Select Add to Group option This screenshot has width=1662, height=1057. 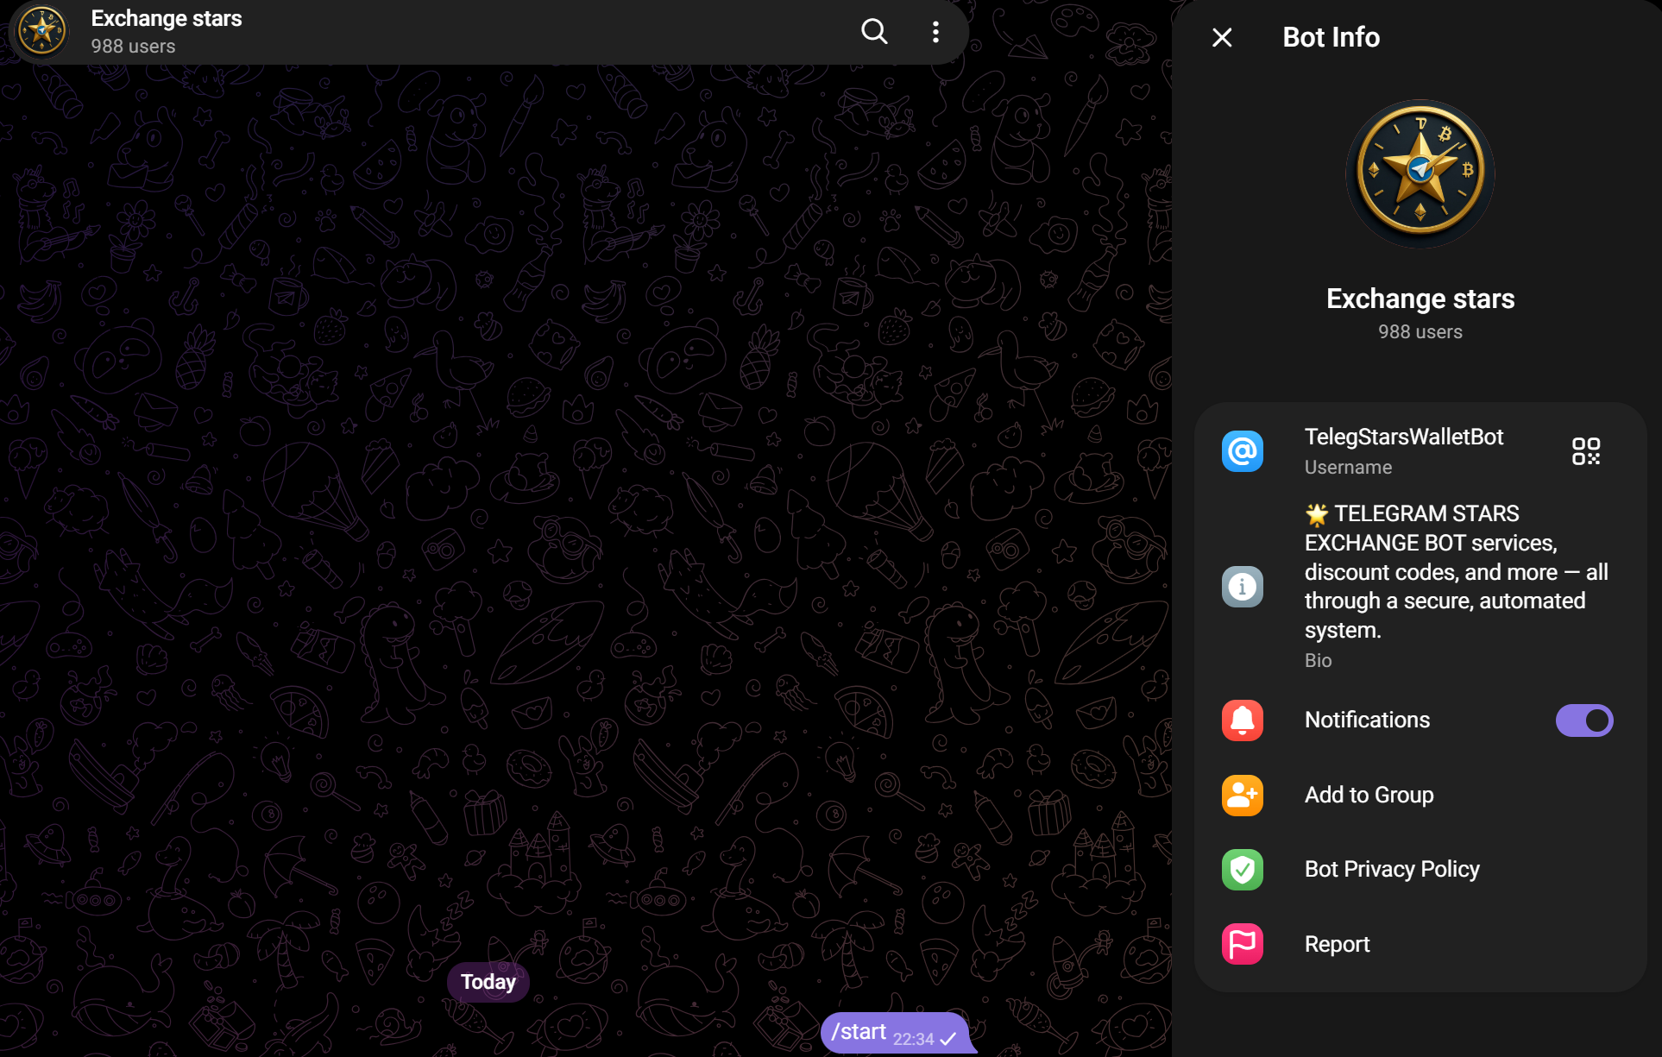1420,796
